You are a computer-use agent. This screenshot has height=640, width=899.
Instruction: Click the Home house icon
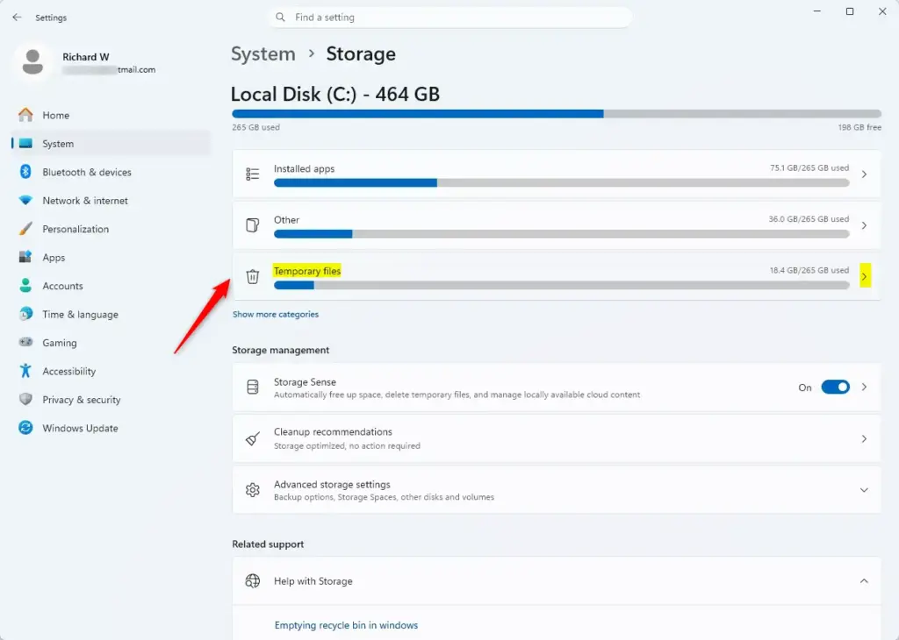[25, 115]
